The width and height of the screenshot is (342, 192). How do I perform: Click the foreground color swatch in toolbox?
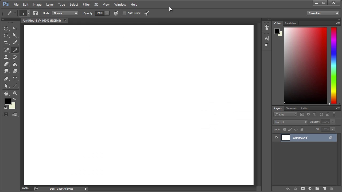(x=7, y=101)
